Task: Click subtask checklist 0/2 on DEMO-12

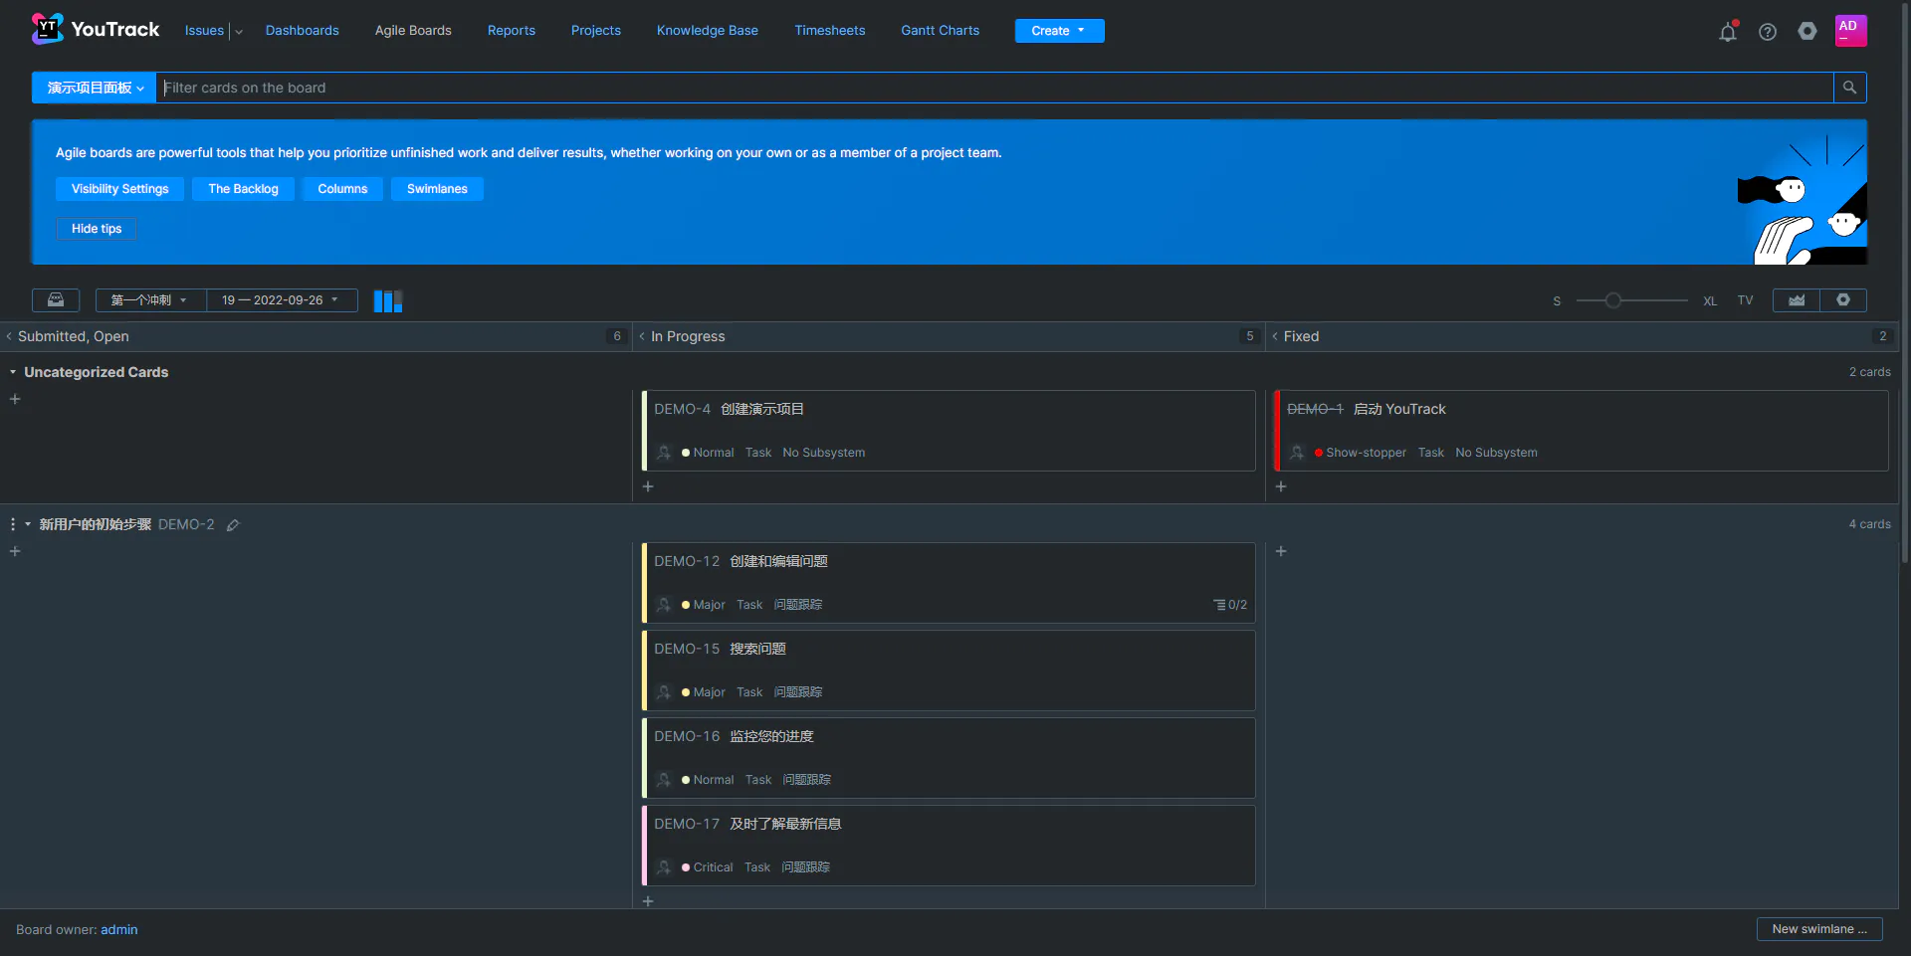Action: 1230,605
